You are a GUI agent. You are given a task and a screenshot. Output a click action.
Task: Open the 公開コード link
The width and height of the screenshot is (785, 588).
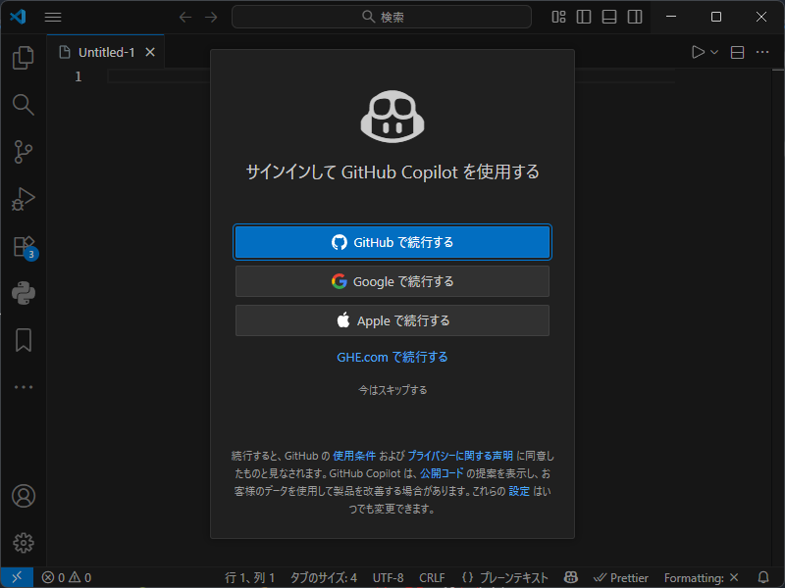[x=442, y=473]
